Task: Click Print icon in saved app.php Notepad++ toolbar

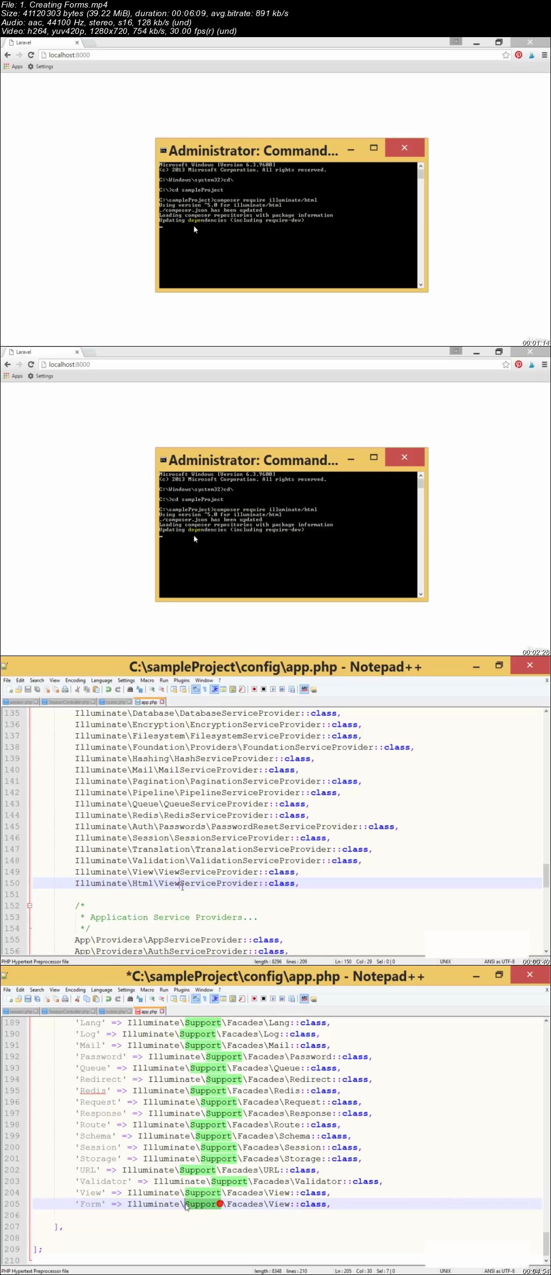Action: coord(65,689)
